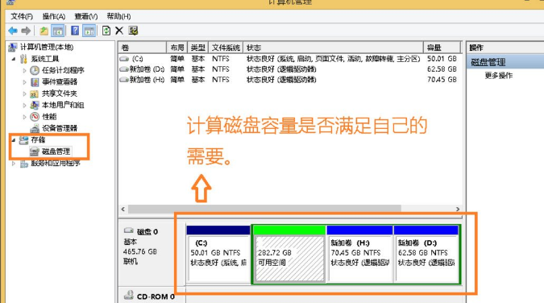The height and width of the screenshot is (303, 544).
Task: Click 更多操作 in the actions pane
Action: point(499,76)
